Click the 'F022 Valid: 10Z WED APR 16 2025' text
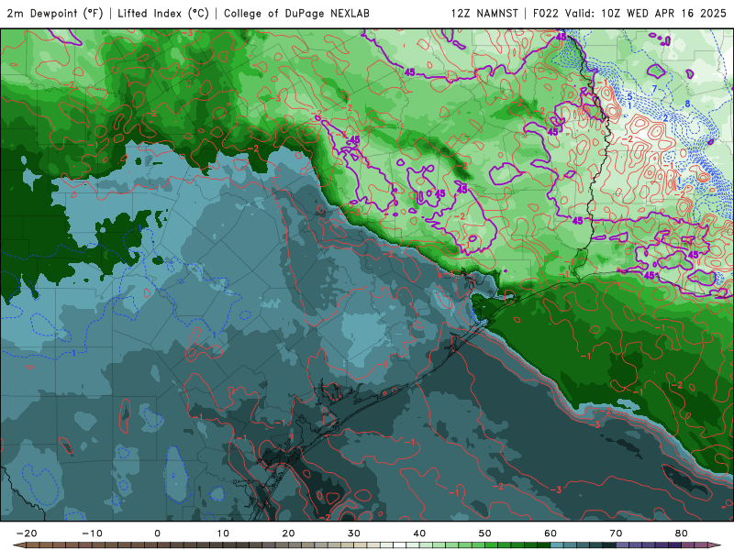 point(629,13)
